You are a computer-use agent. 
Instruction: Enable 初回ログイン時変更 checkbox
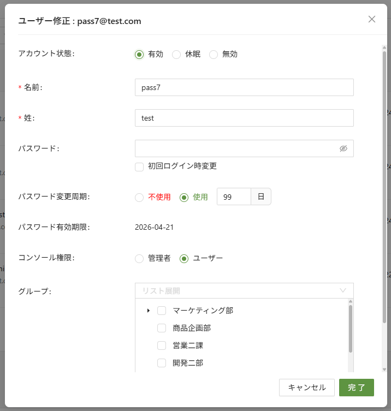click(x=139, y=166)
